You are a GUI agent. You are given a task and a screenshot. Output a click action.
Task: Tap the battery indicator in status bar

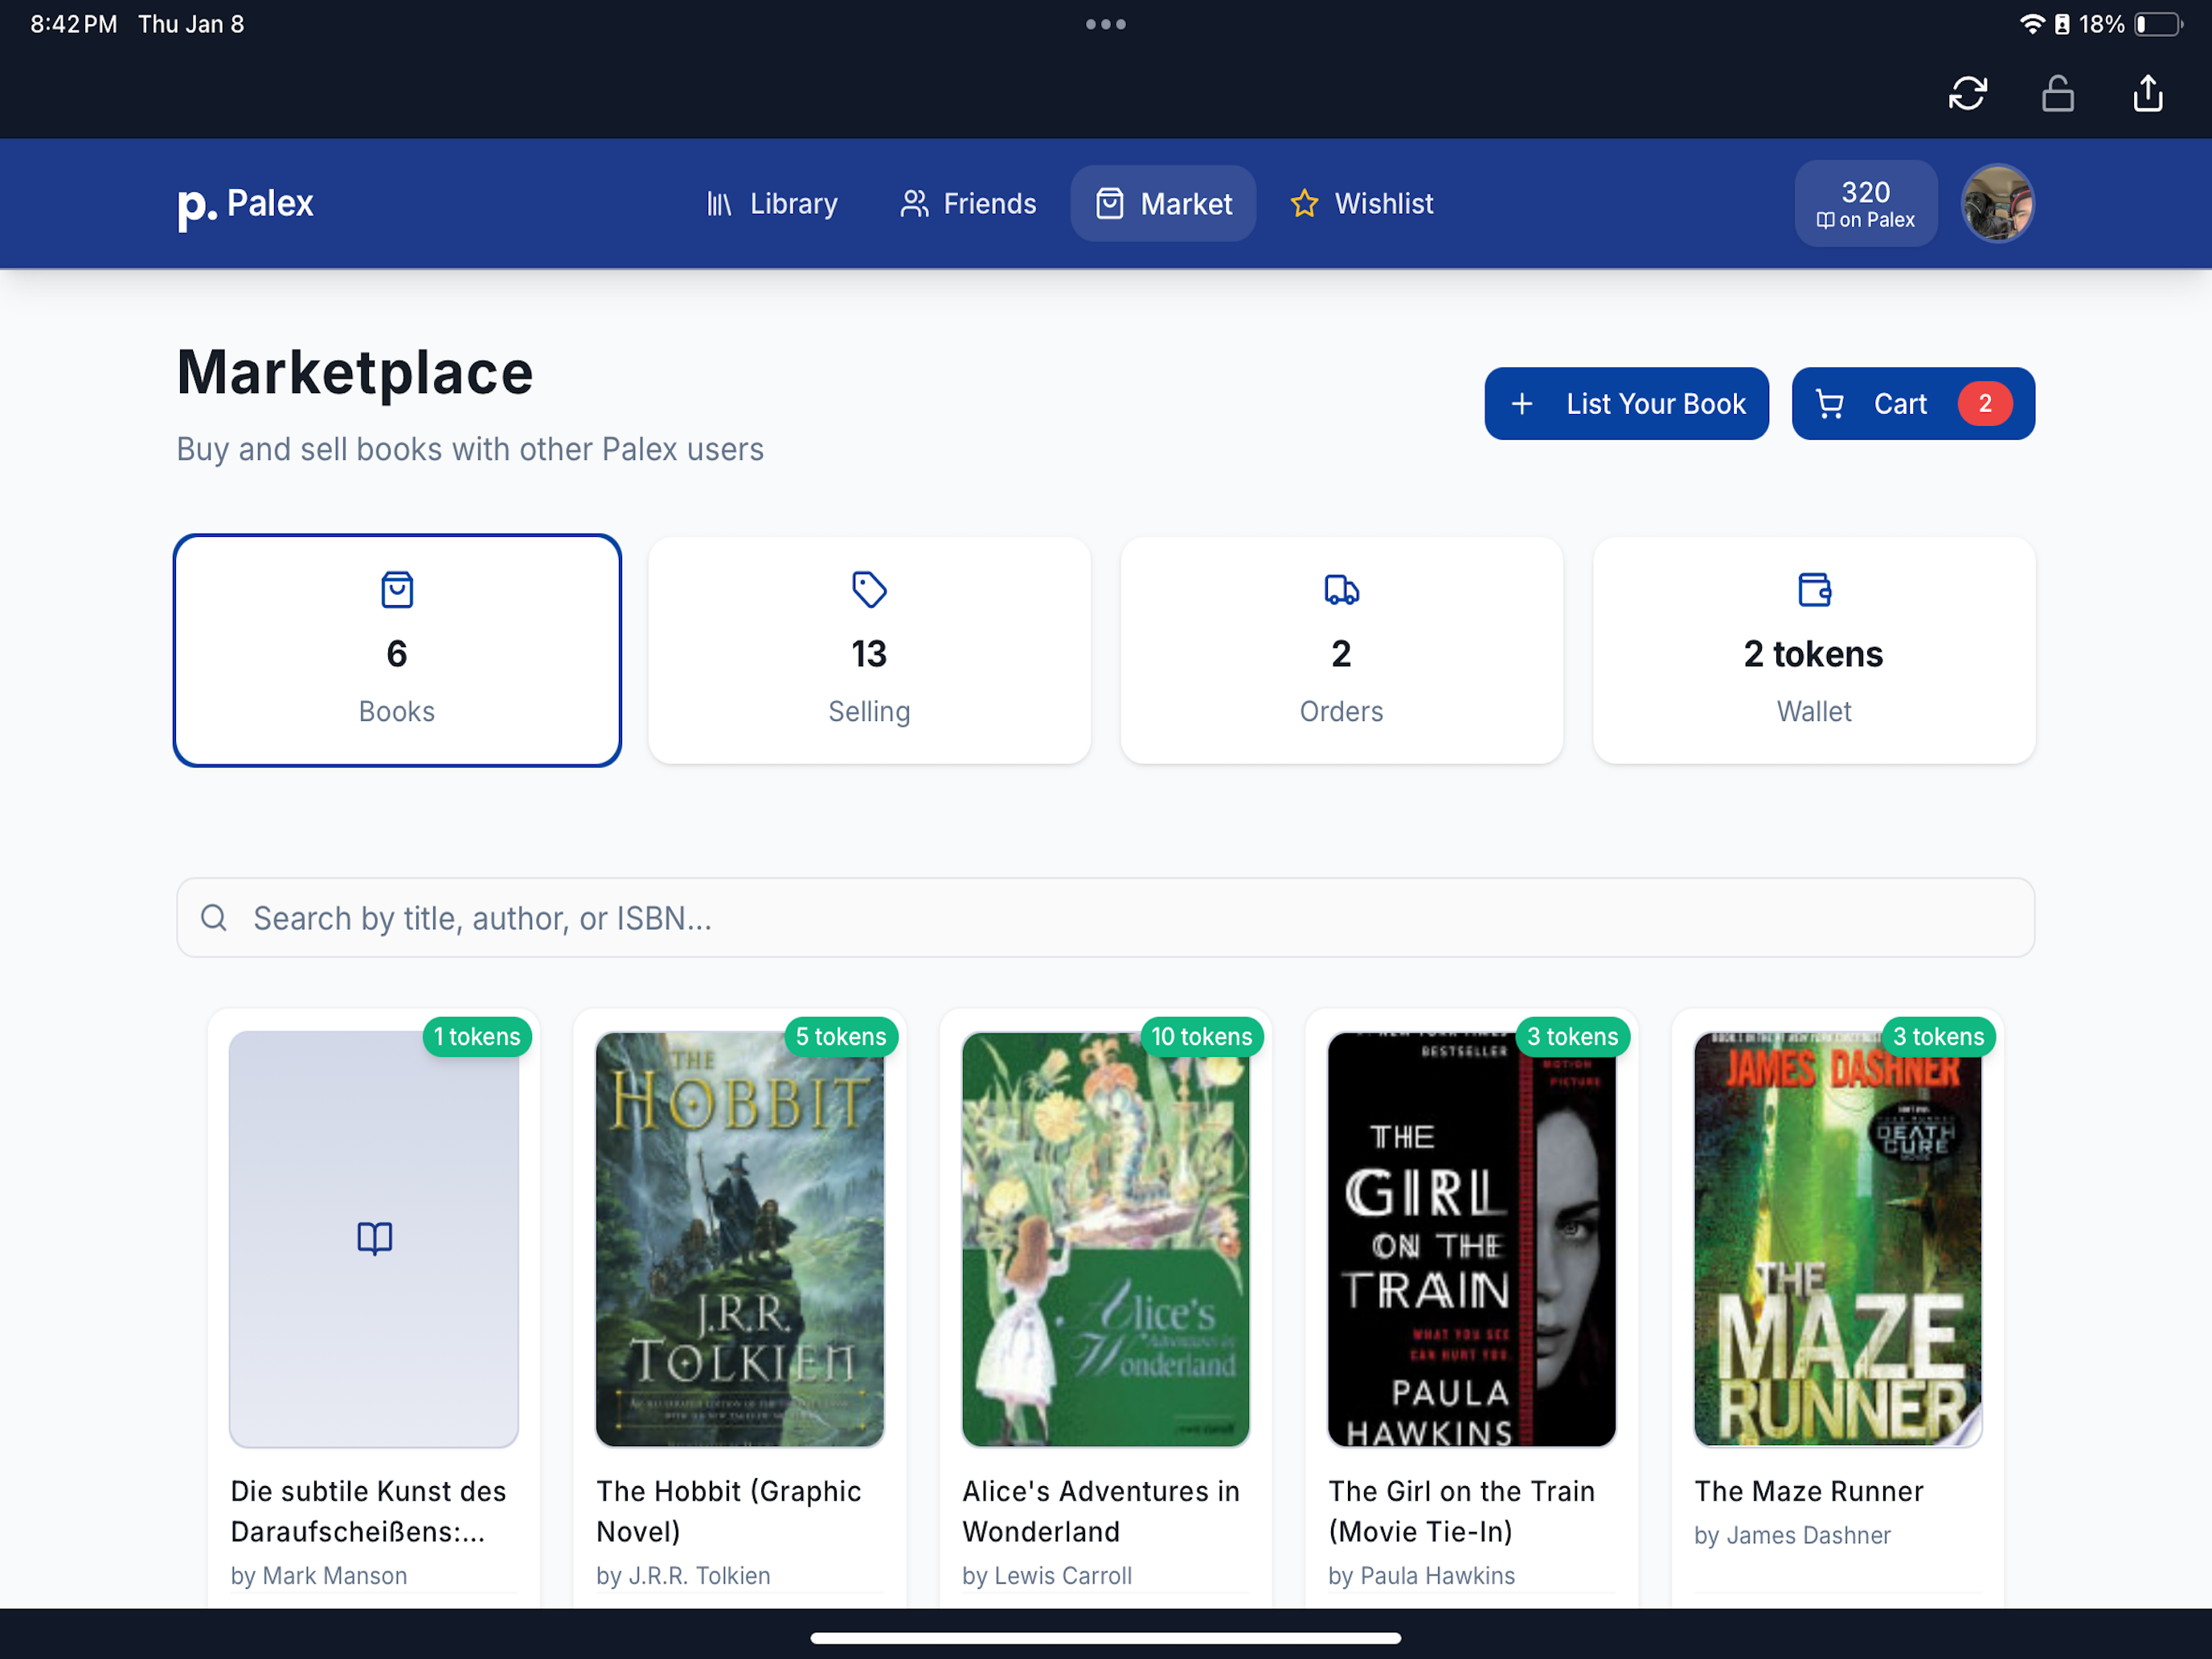2158,24
